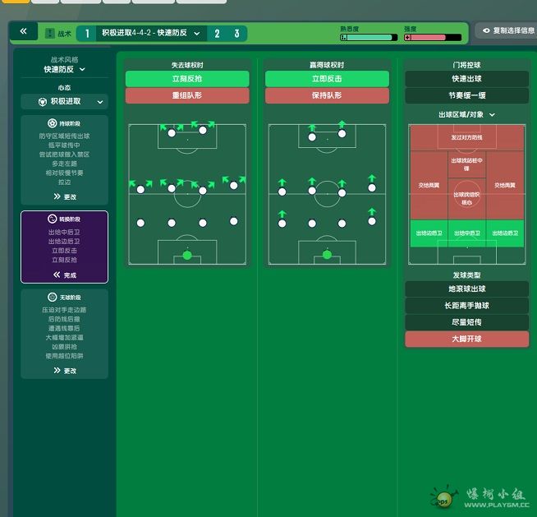This screenshot has height=517, width=537.
Task: Toggle 大脚开球 distribution type
Action: pos(466,339)
